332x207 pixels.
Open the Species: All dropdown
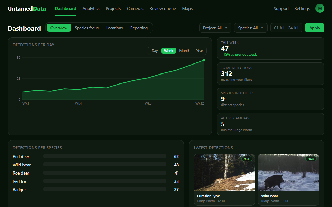point(251,28)
